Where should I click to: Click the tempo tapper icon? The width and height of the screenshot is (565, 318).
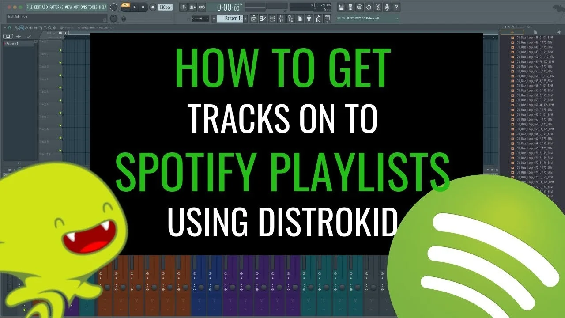318,19
